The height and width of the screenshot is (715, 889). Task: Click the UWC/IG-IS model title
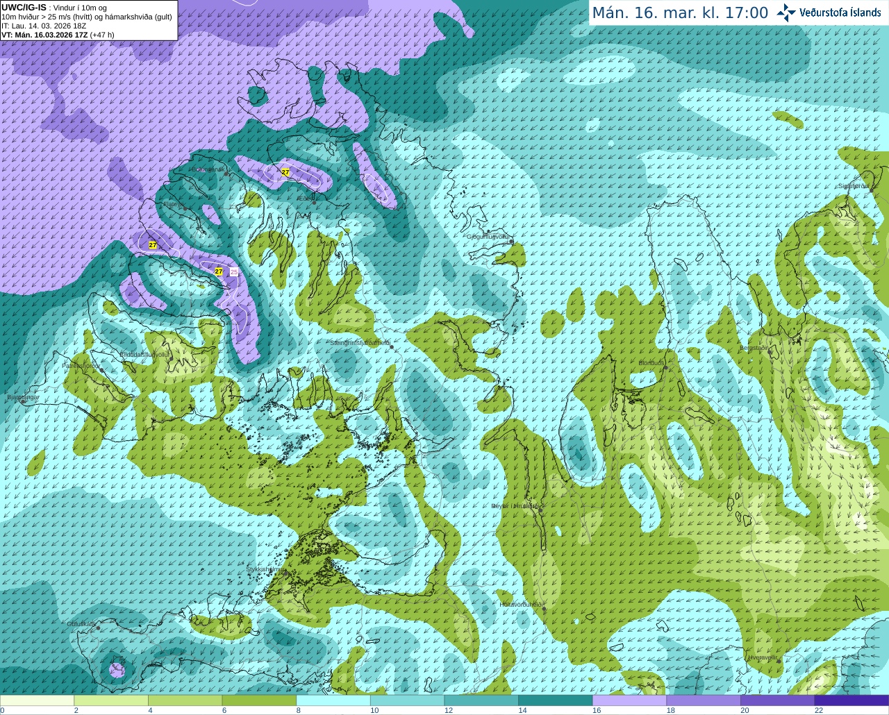[24, 8]
